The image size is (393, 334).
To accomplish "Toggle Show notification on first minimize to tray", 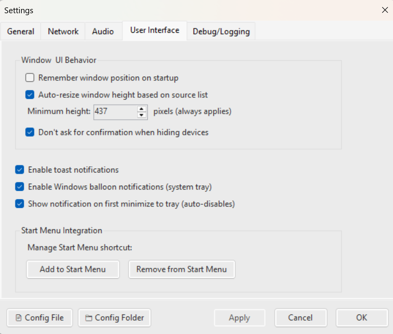I will click(20, 204).
